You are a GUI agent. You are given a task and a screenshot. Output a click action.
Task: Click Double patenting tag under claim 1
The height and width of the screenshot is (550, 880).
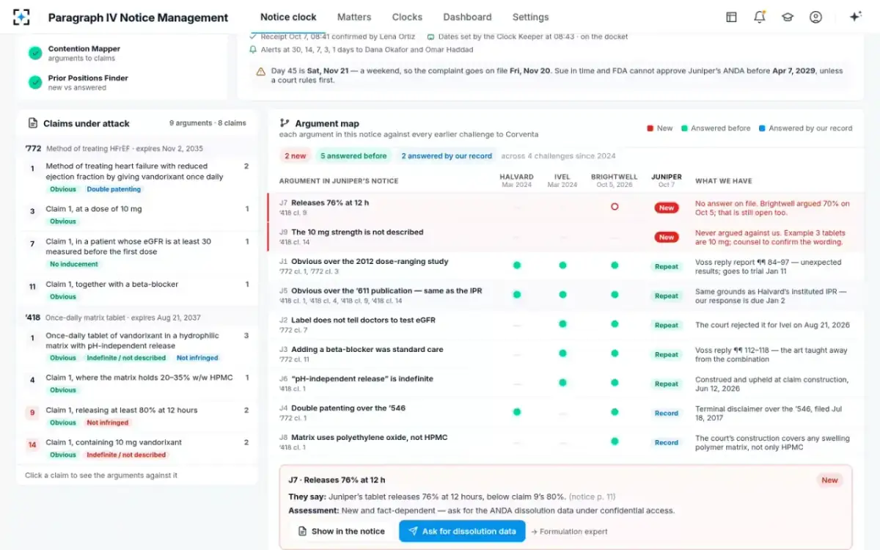114,189
